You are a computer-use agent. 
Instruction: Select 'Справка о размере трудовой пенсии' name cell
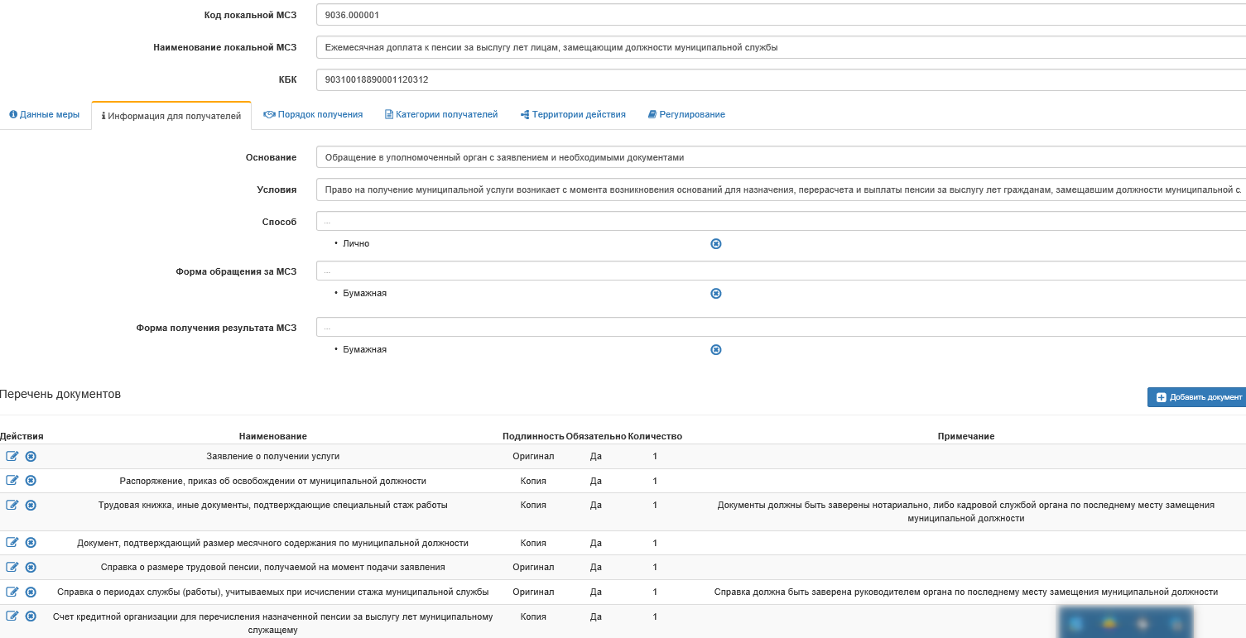tap(273, 567)
